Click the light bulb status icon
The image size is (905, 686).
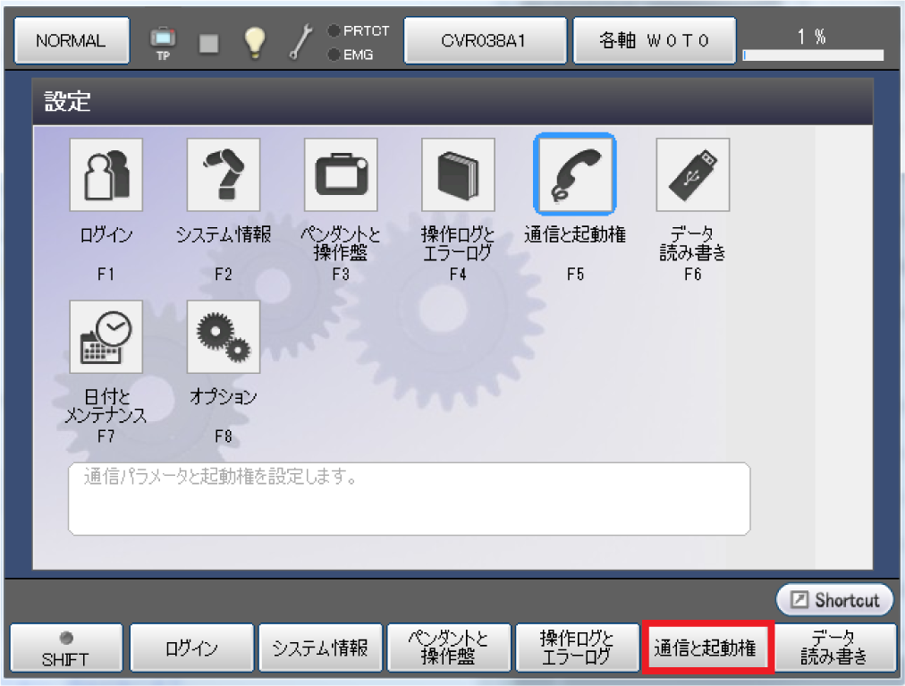(x=257, y=42)
